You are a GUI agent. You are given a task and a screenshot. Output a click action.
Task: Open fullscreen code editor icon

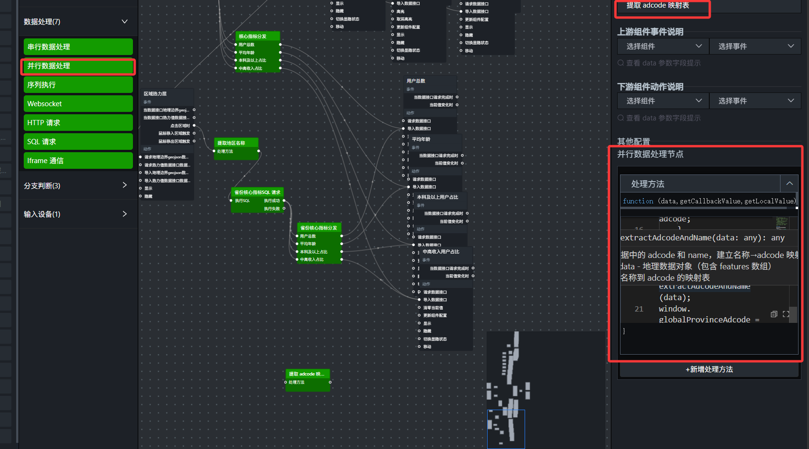click(x=786, y=314)
